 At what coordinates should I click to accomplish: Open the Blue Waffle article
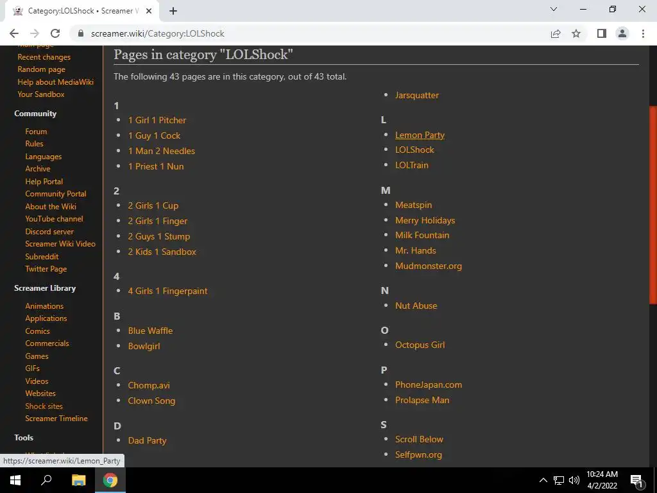tap(150, 331)
